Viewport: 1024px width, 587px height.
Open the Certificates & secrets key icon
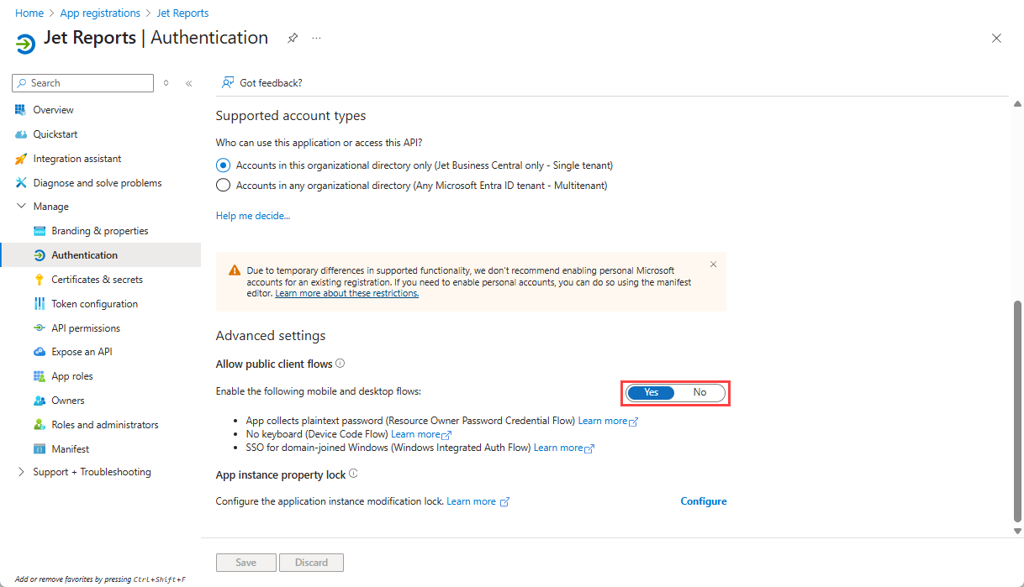tap(39, 280)
